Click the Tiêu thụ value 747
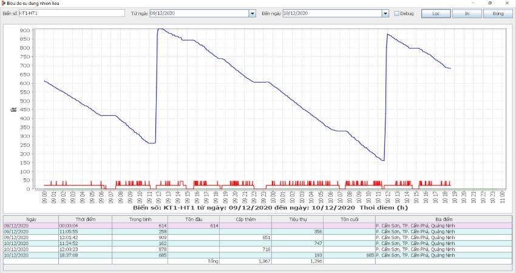The image size is (516, 273). pos(318,243)
